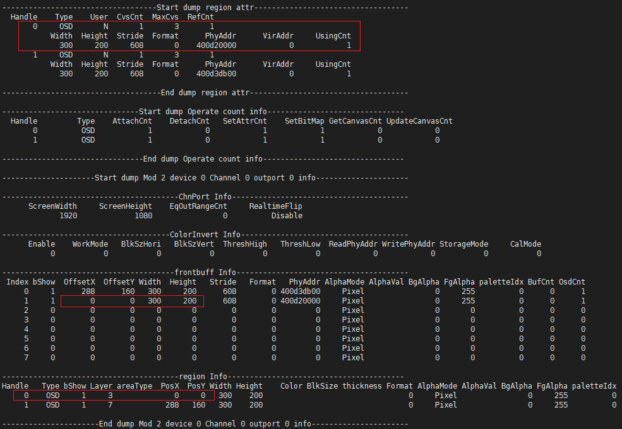Click the 'UpdateCanvasCnt' column header
The width and height of the screenshot is (622, 429).
coord(419,121)
